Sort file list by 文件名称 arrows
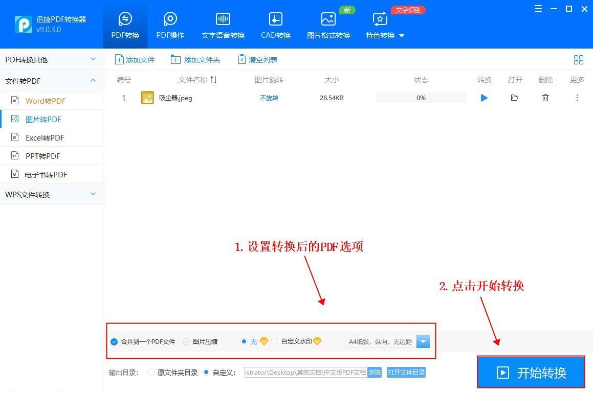 click(214, 80)
